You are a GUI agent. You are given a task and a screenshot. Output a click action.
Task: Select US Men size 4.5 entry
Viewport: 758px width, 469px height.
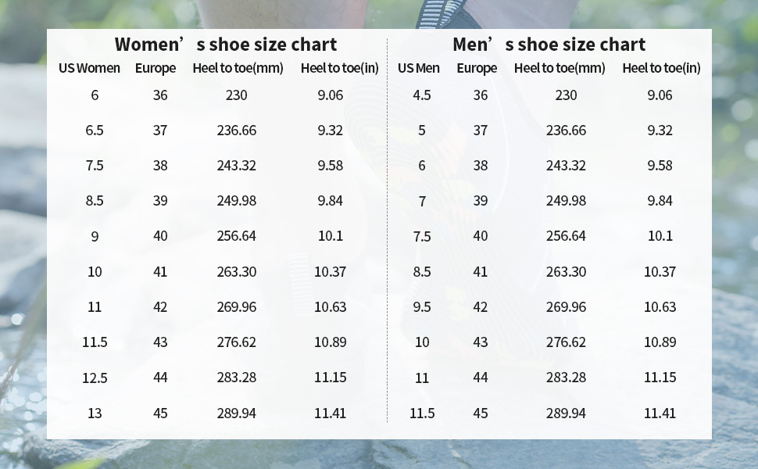[422, 95]
